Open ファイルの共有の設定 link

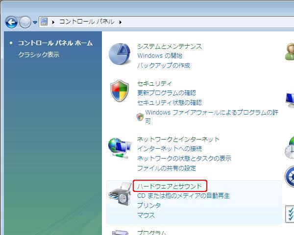167,168
